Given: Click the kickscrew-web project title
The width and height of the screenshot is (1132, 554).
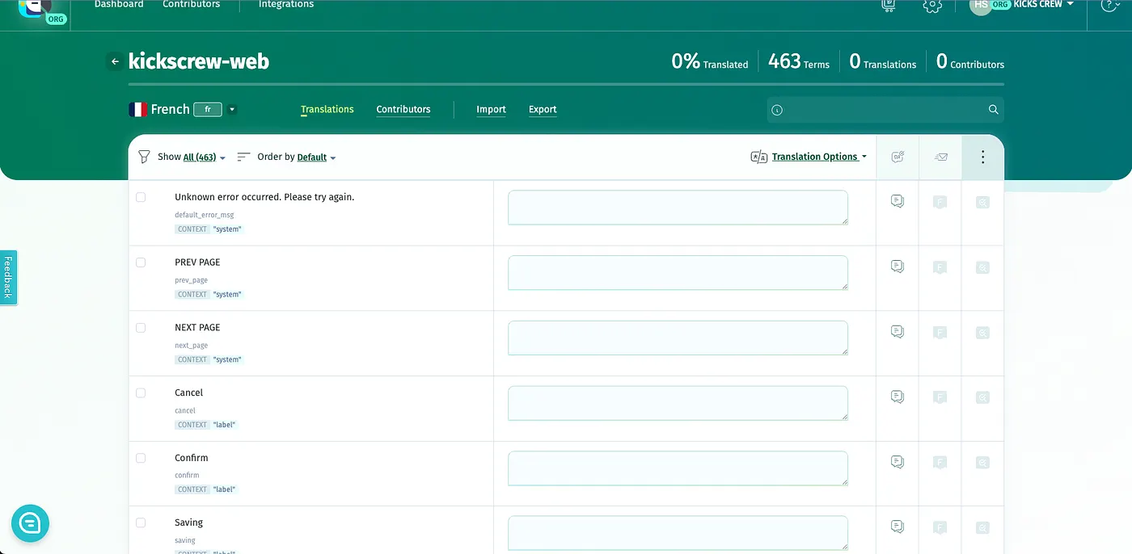Looking at the screenshot, I should (199, 61).
